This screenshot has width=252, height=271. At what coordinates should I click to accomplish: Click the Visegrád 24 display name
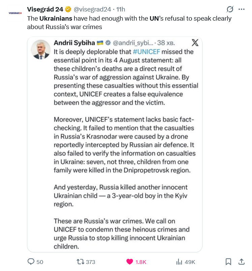pyautogui.click(x=45, y=9)
